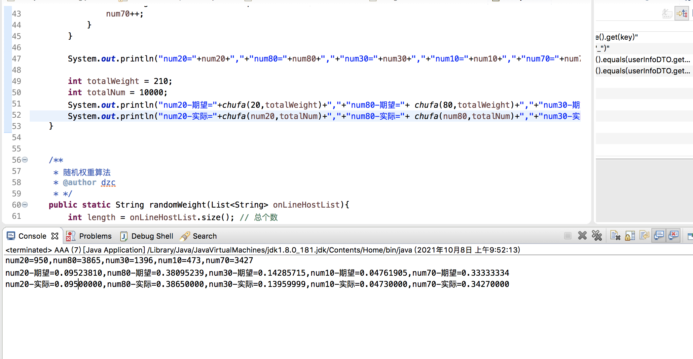Click the Remove Launch gray X icon
This screenshot has height=359, width=693.
coord(582,236)
